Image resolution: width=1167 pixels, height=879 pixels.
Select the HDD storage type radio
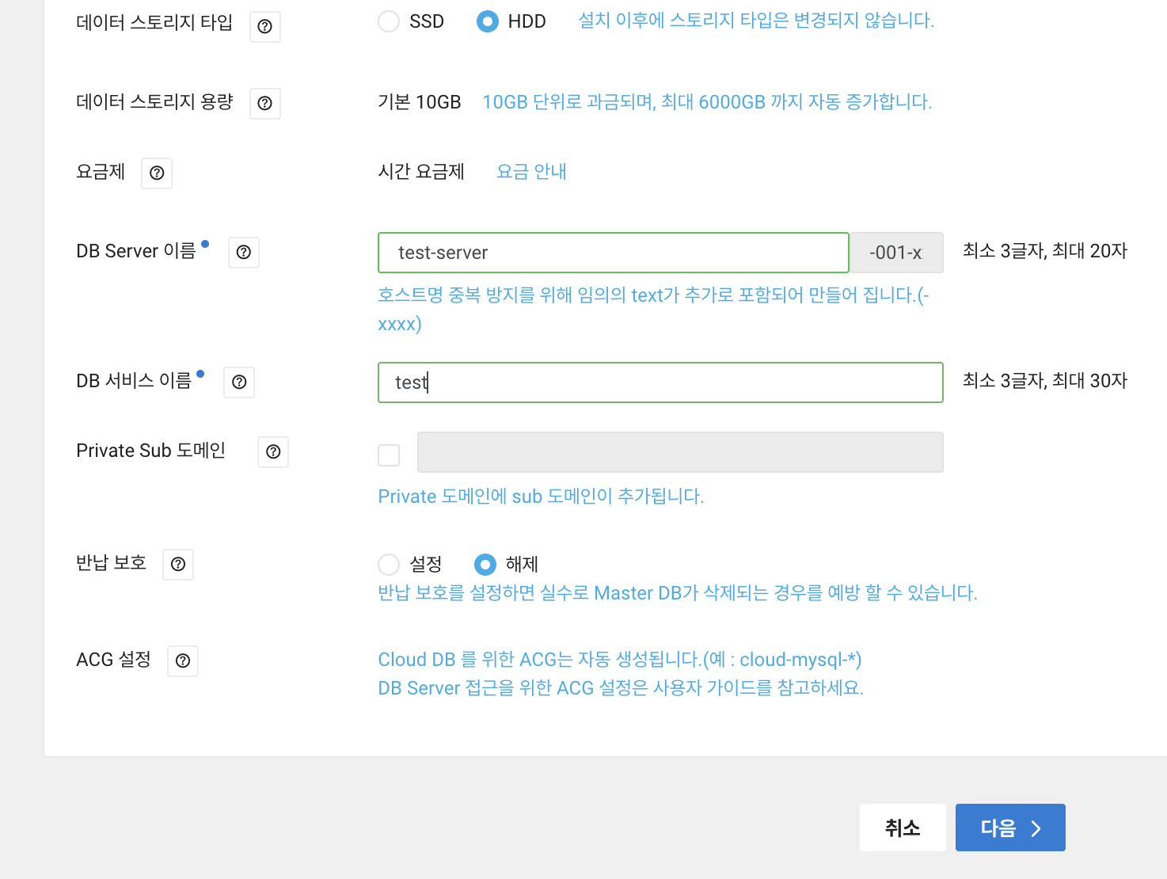[x=488, y=21]
